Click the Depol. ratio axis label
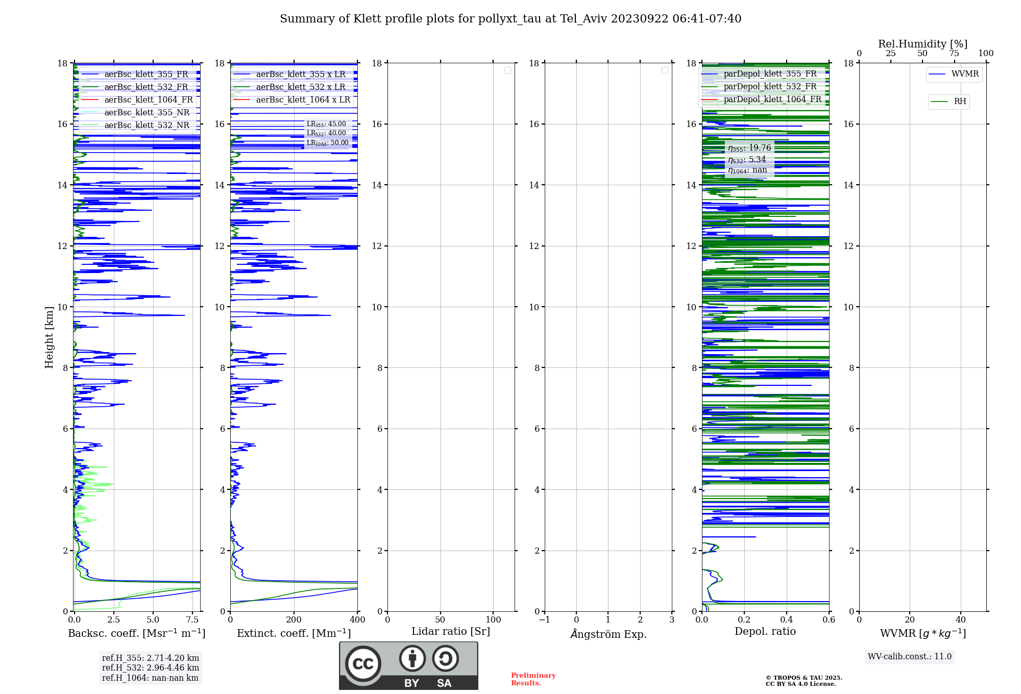This screenshot has width=1021, height=694. pyautogui.click(x=765, y=632)
